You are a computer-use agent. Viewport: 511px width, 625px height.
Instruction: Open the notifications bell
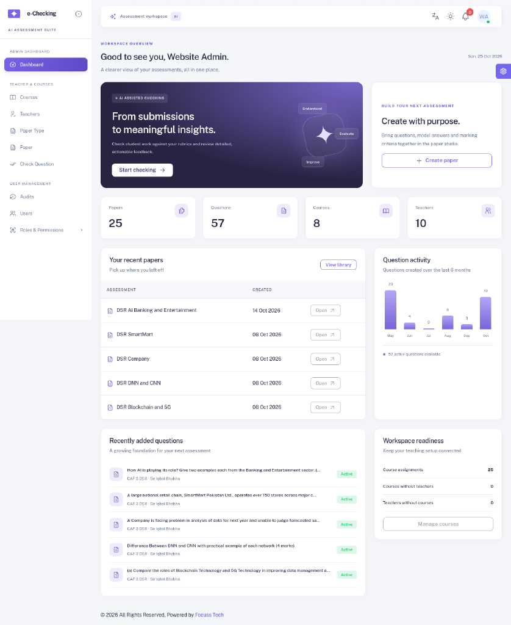[x=465, y=16]
